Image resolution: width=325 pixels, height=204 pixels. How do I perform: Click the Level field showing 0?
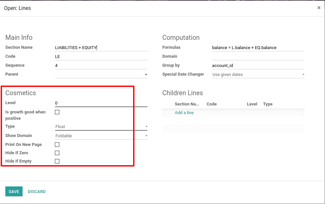coord(101,103)
